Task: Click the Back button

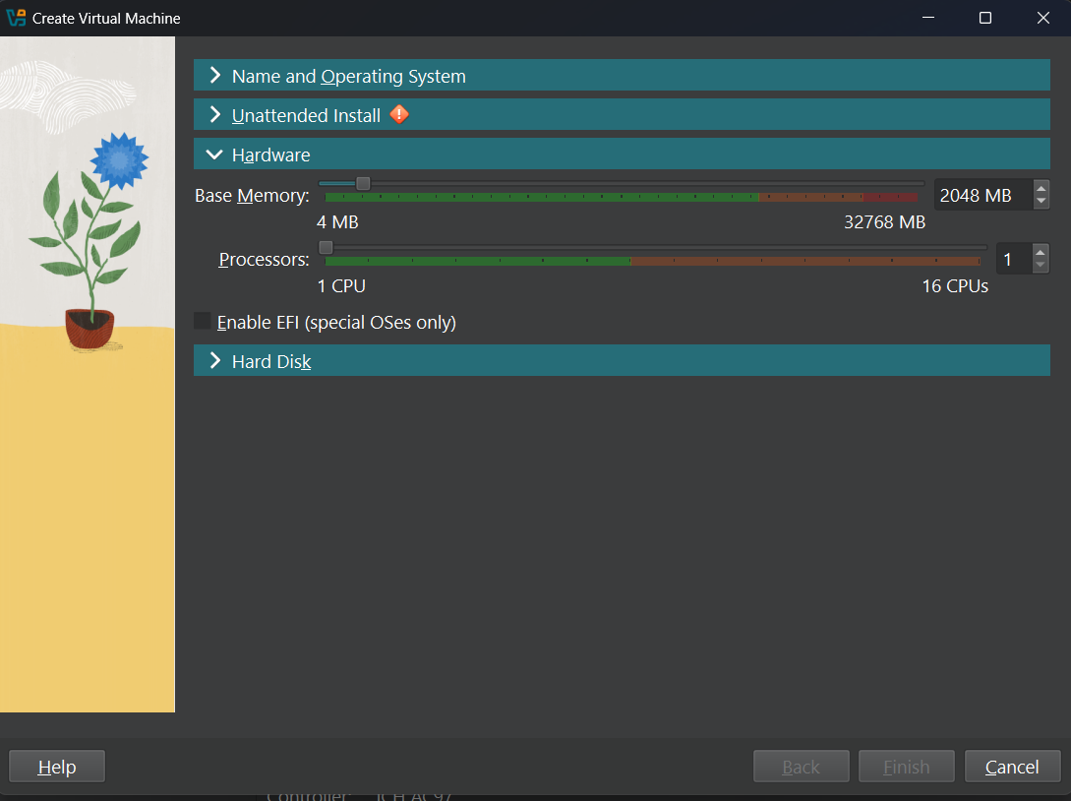Action: tap(801, 767)
